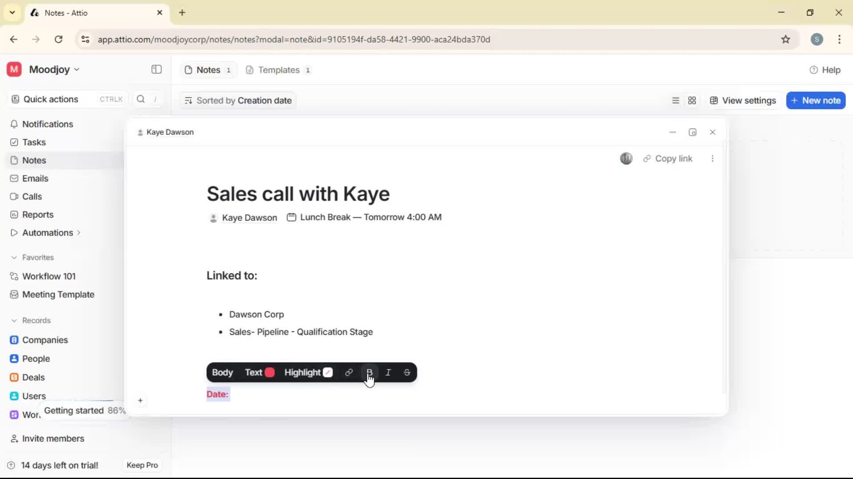Open a new browser tab
Screen dimensions: 853x479
[182, 12]
